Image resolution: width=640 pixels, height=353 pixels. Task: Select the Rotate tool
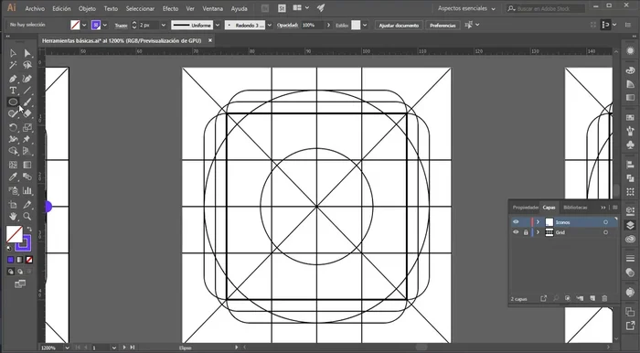click(x=13, y=127)
